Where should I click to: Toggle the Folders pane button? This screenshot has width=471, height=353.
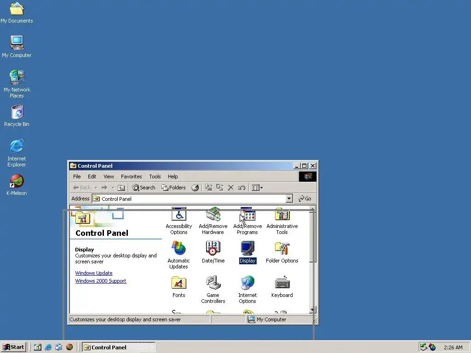click(173, 188)
